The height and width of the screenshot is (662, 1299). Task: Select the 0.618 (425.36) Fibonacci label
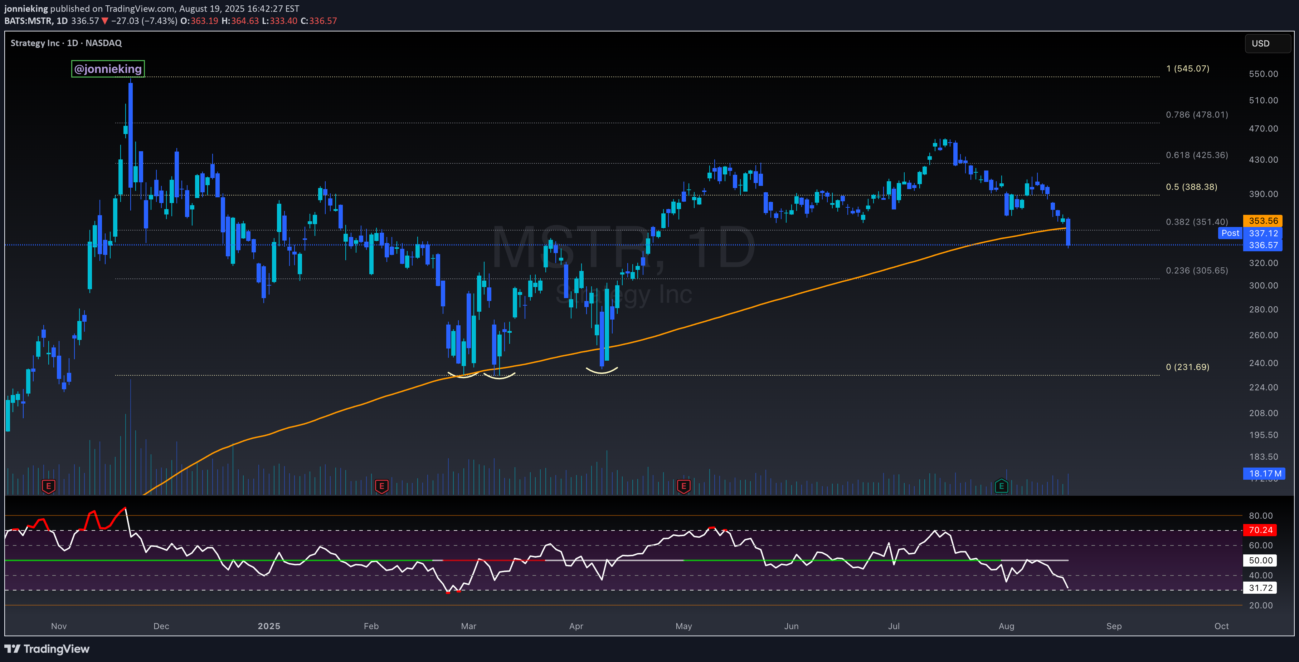(x=1197, y=155)
